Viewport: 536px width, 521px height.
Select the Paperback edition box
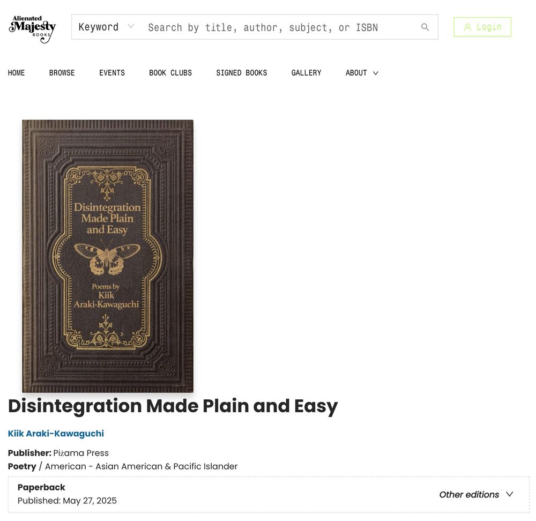269,494
